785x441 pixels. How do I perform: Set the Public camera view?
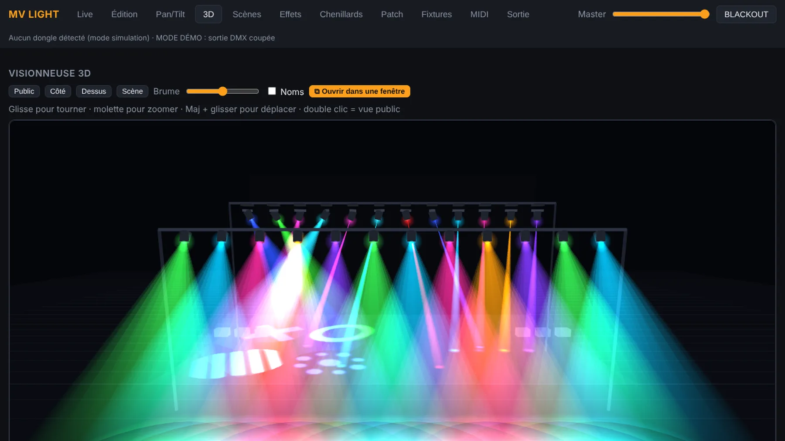point(24,91)
